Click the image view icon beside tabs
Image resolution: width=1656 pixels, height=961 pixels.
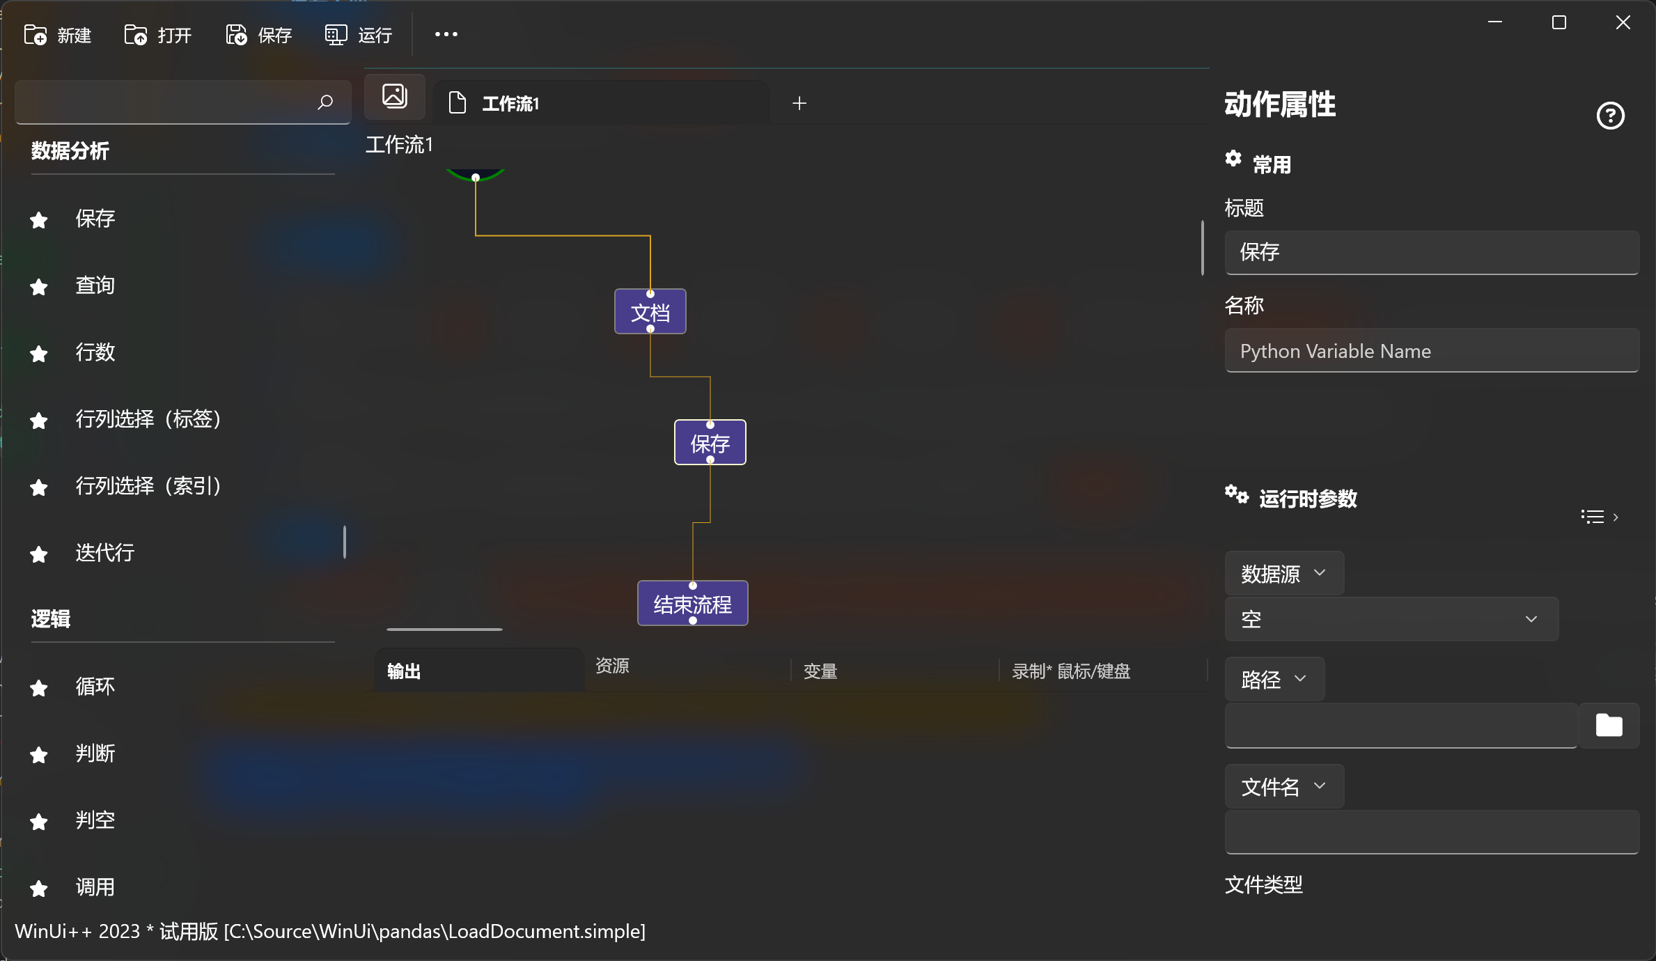395,96
